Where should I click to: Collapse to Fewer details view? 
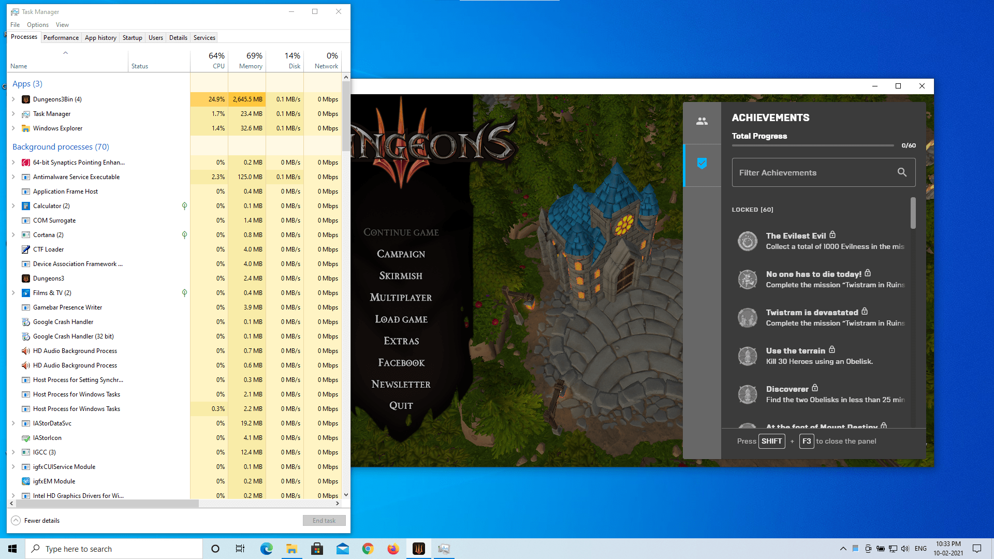pos(35,521)
